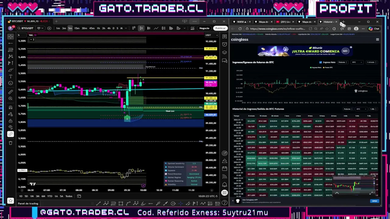Select the text annotation tool

click(11, 76)
